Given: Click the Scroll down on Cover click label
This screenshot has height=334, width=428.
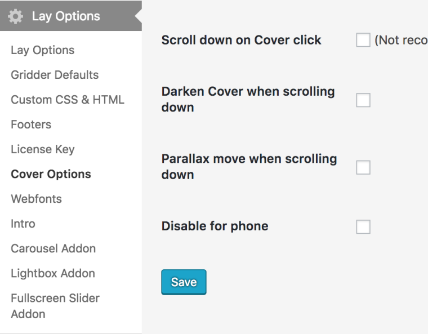Looking at the screenshot, I should [241, 41].
